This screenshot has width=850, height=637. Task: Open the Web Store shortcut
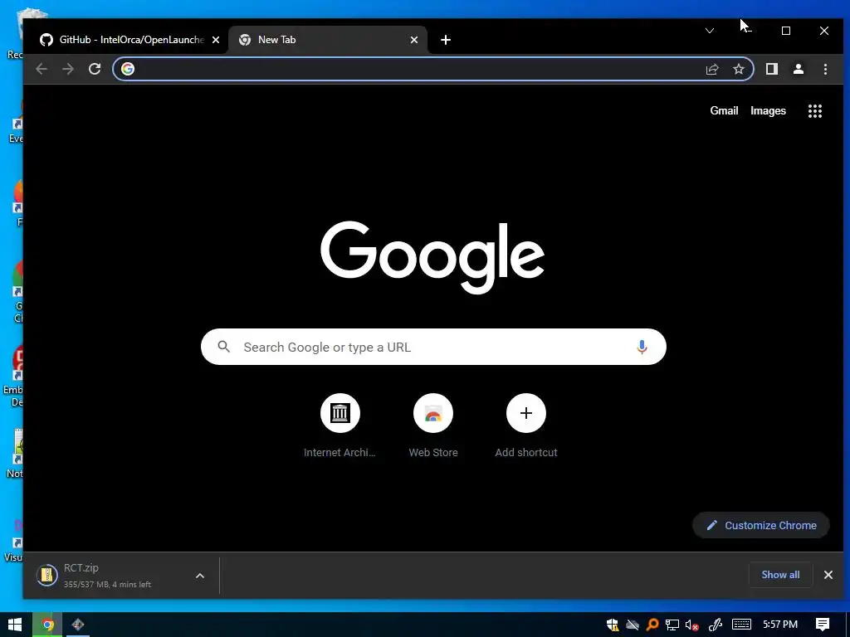point(433,425)
